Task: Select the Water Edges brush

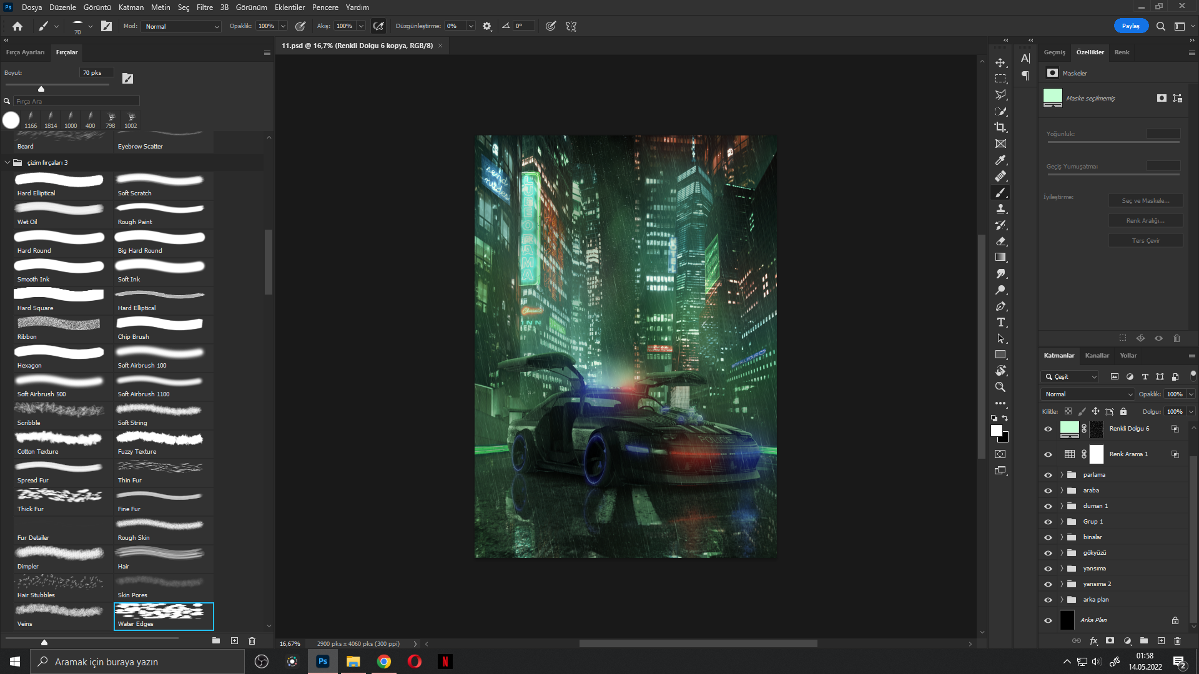Action: click(164, 617)
